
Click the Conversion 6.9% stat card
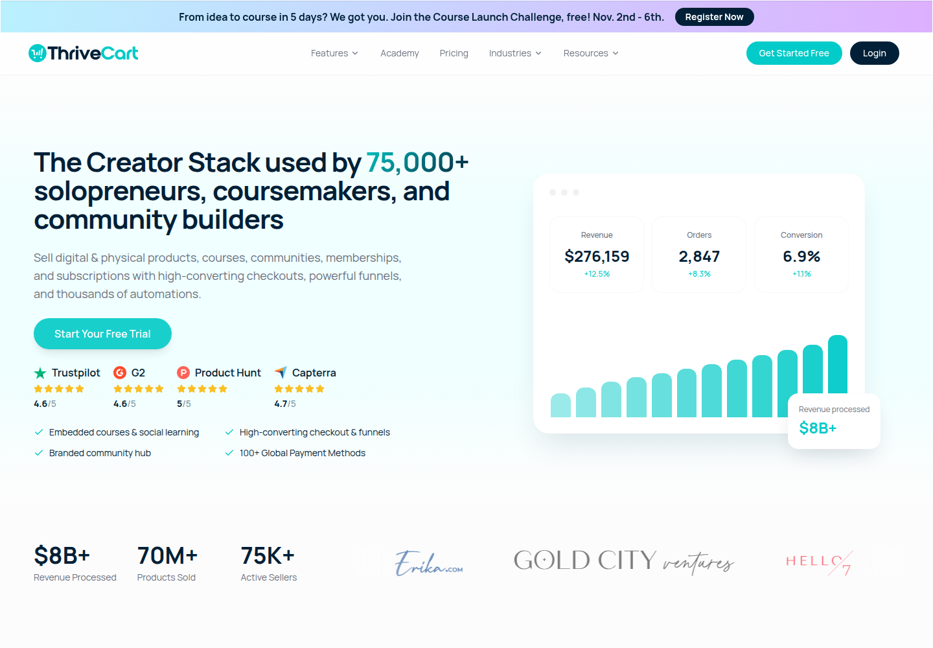pyautogui.click(x=801, y=255)
